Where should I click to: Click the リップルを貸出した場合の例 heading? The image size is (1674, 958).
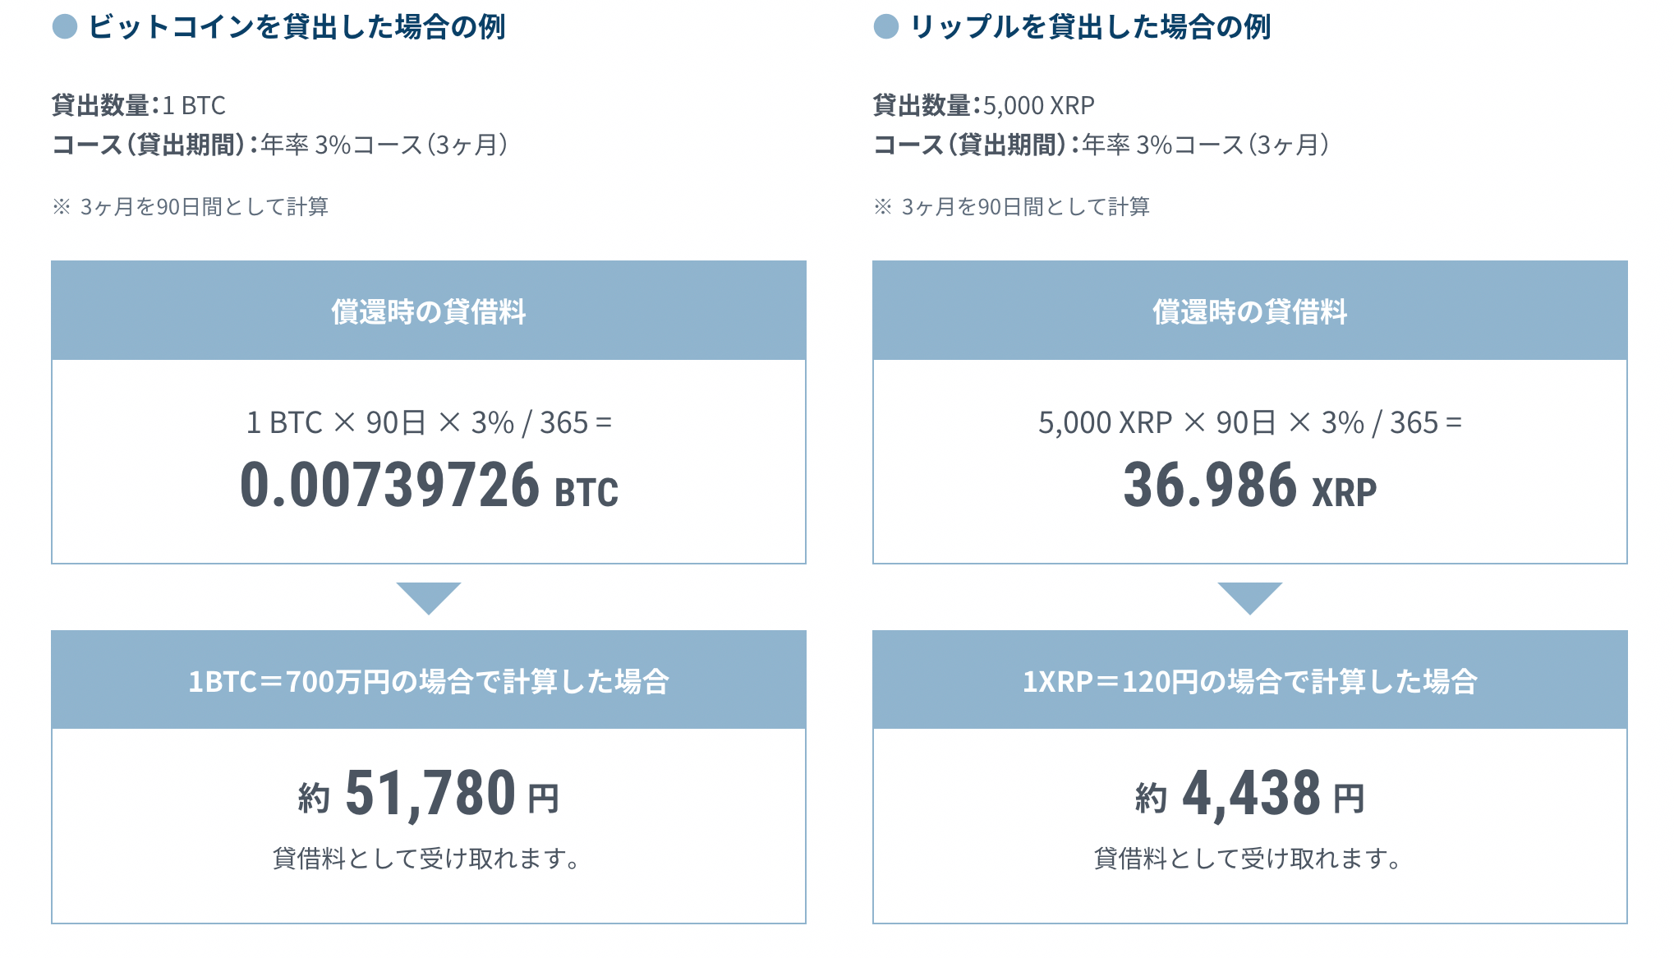pyautogui.click(x=1090, y=27)
